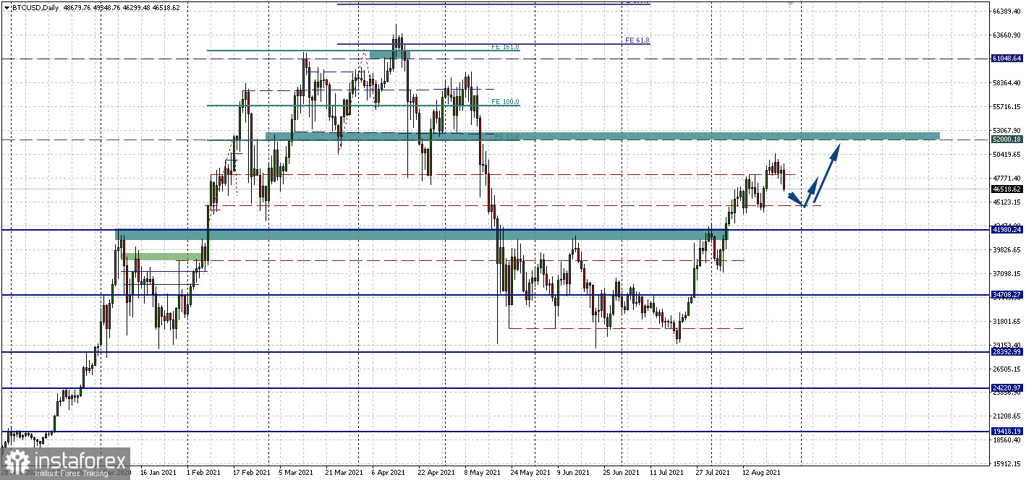Click the current price 46518.62 label

(1006, 189)
